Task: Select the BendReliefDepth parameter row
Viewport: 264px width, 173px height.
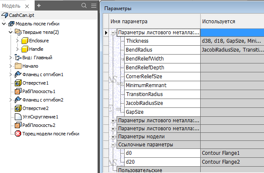Action: pyautogui.click(x=162, y=68)
